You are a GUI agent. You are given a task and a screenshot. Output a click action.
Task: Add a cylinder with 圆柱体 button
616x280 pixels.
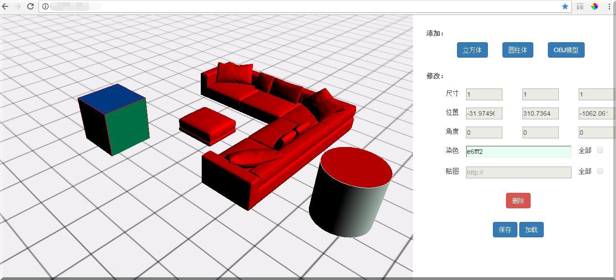point(517,50)
